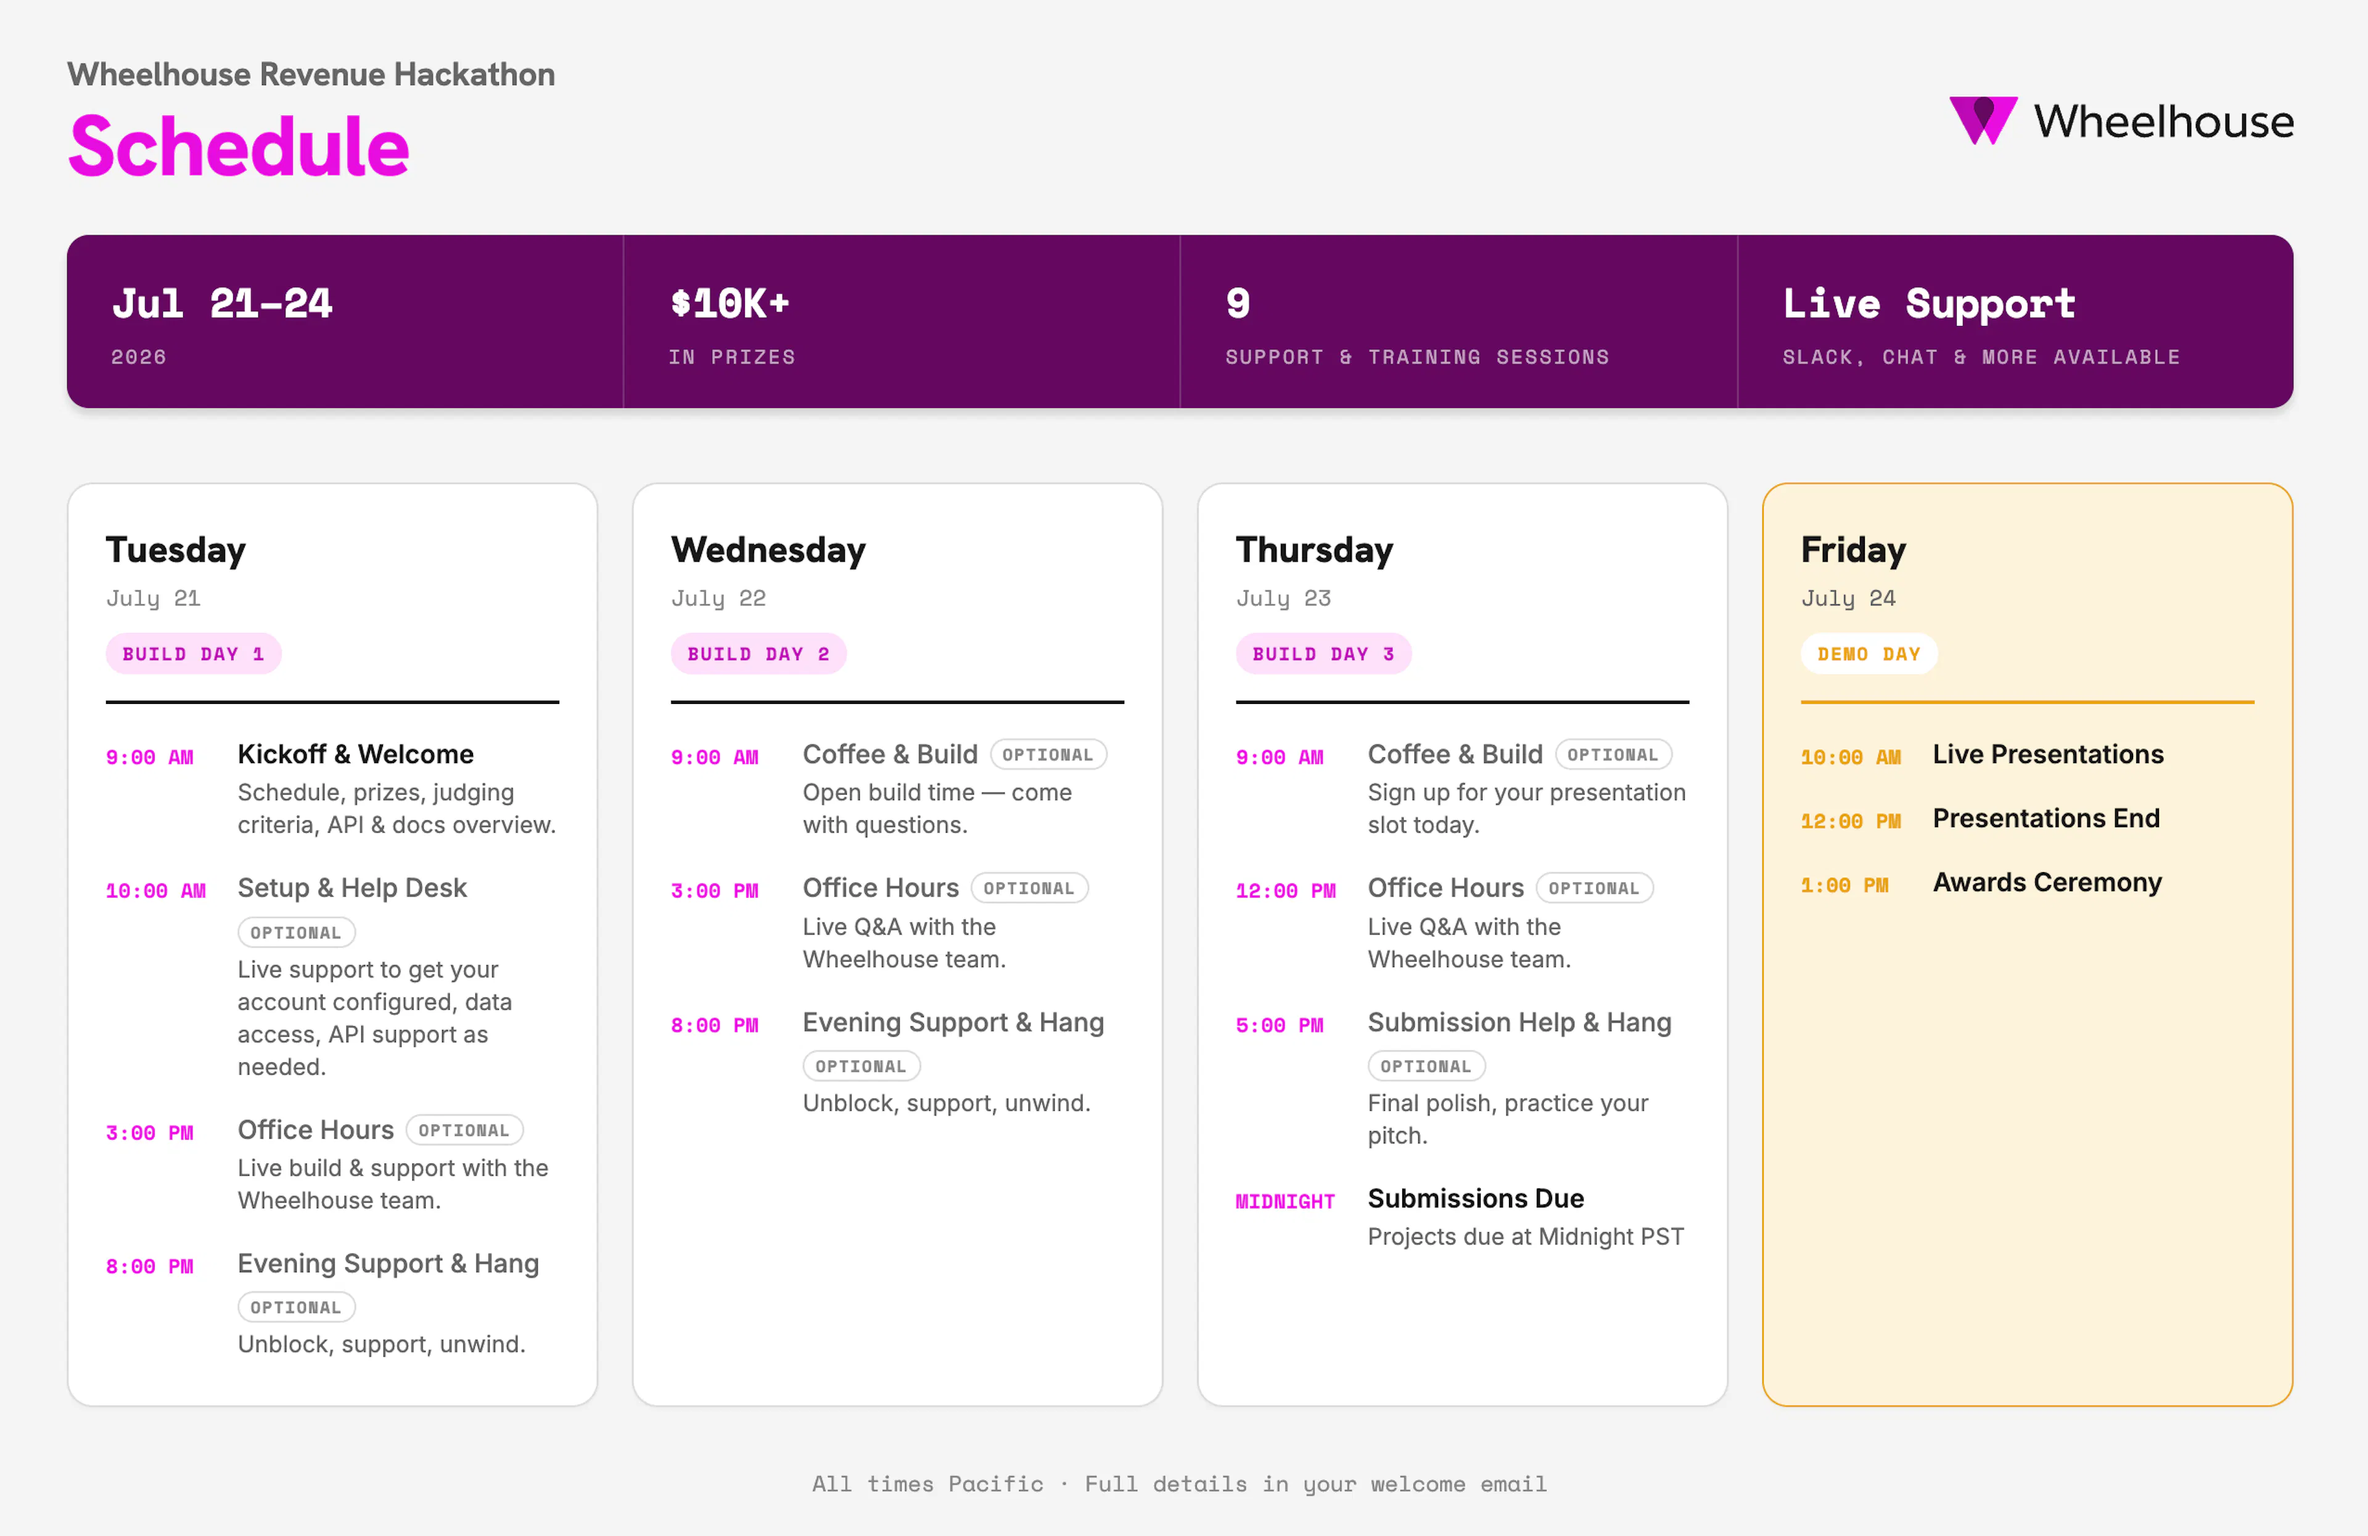The height and width of the screenshot is (1536, 2368).
Task: Click the Friday day heading
Action: coord(1852,550)
